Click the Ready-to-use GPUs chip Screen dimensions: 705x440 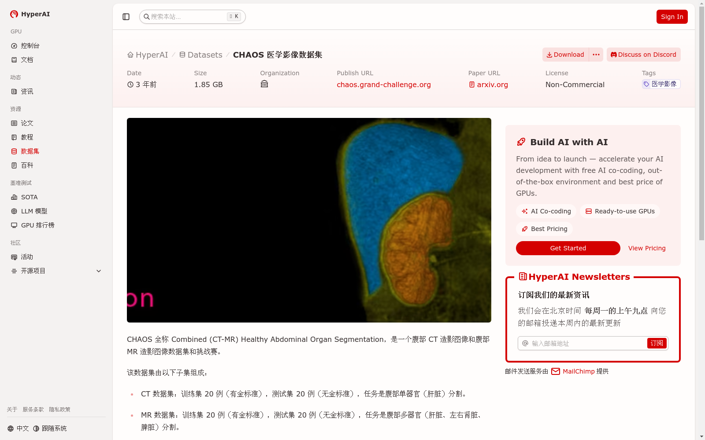[x=620, y=211]
